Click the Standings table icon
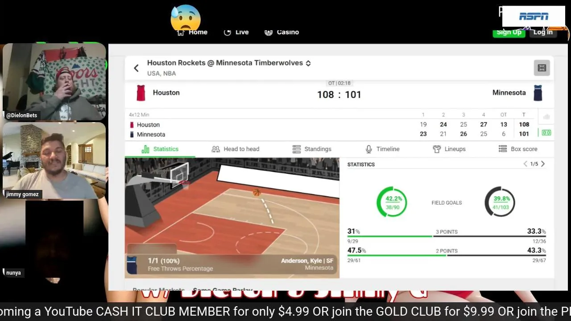Screen dimensions: 571x321 coord(297,149)
